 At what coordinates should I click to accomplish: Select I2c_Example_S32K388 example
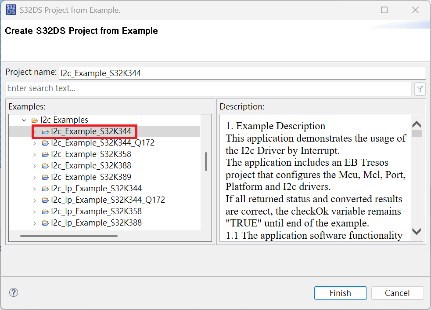coord(91,165)
